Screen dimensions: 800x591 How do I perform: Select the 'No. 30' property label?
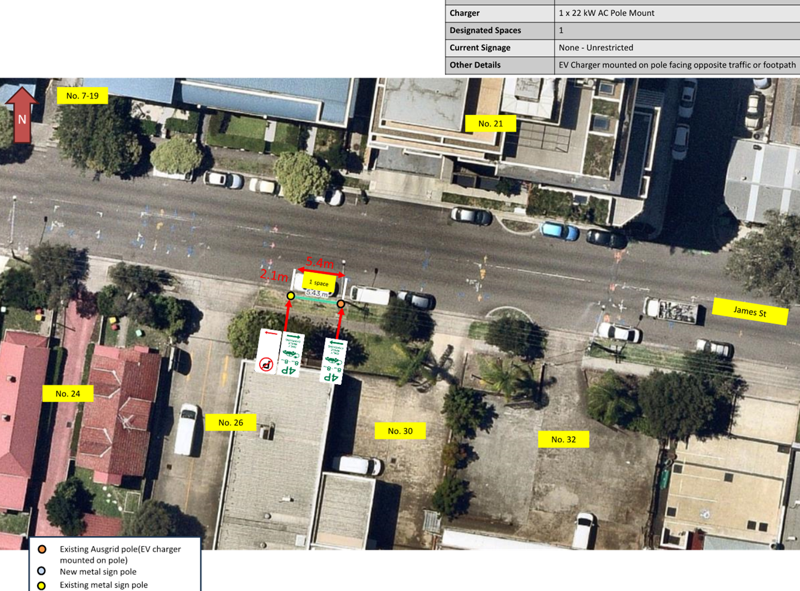pyautogui.click(x=400, y=431)
